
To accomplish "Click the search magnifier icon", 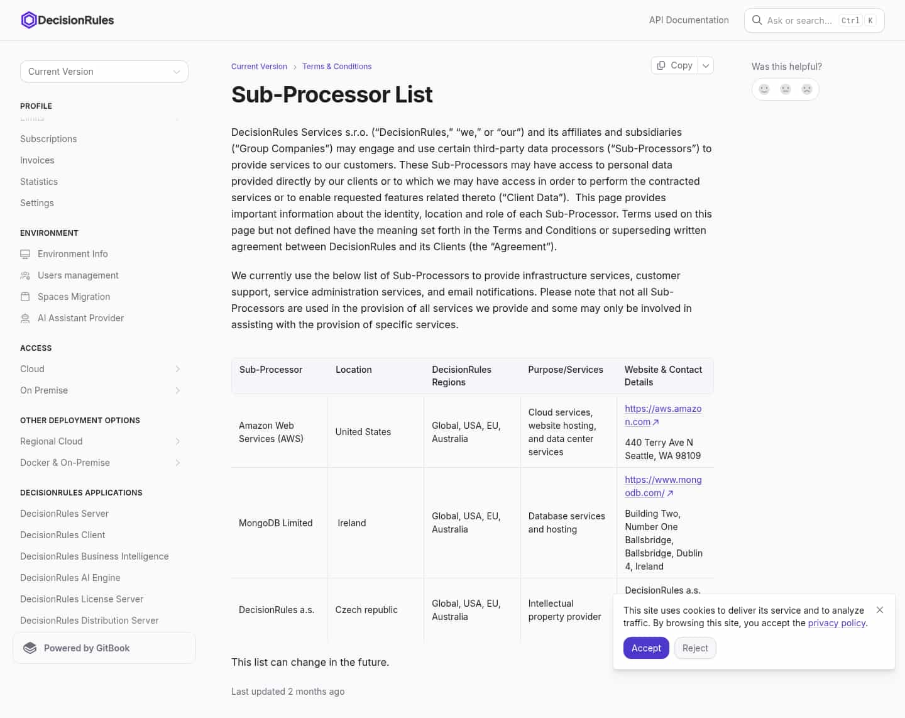I will [x=757, y=20].
